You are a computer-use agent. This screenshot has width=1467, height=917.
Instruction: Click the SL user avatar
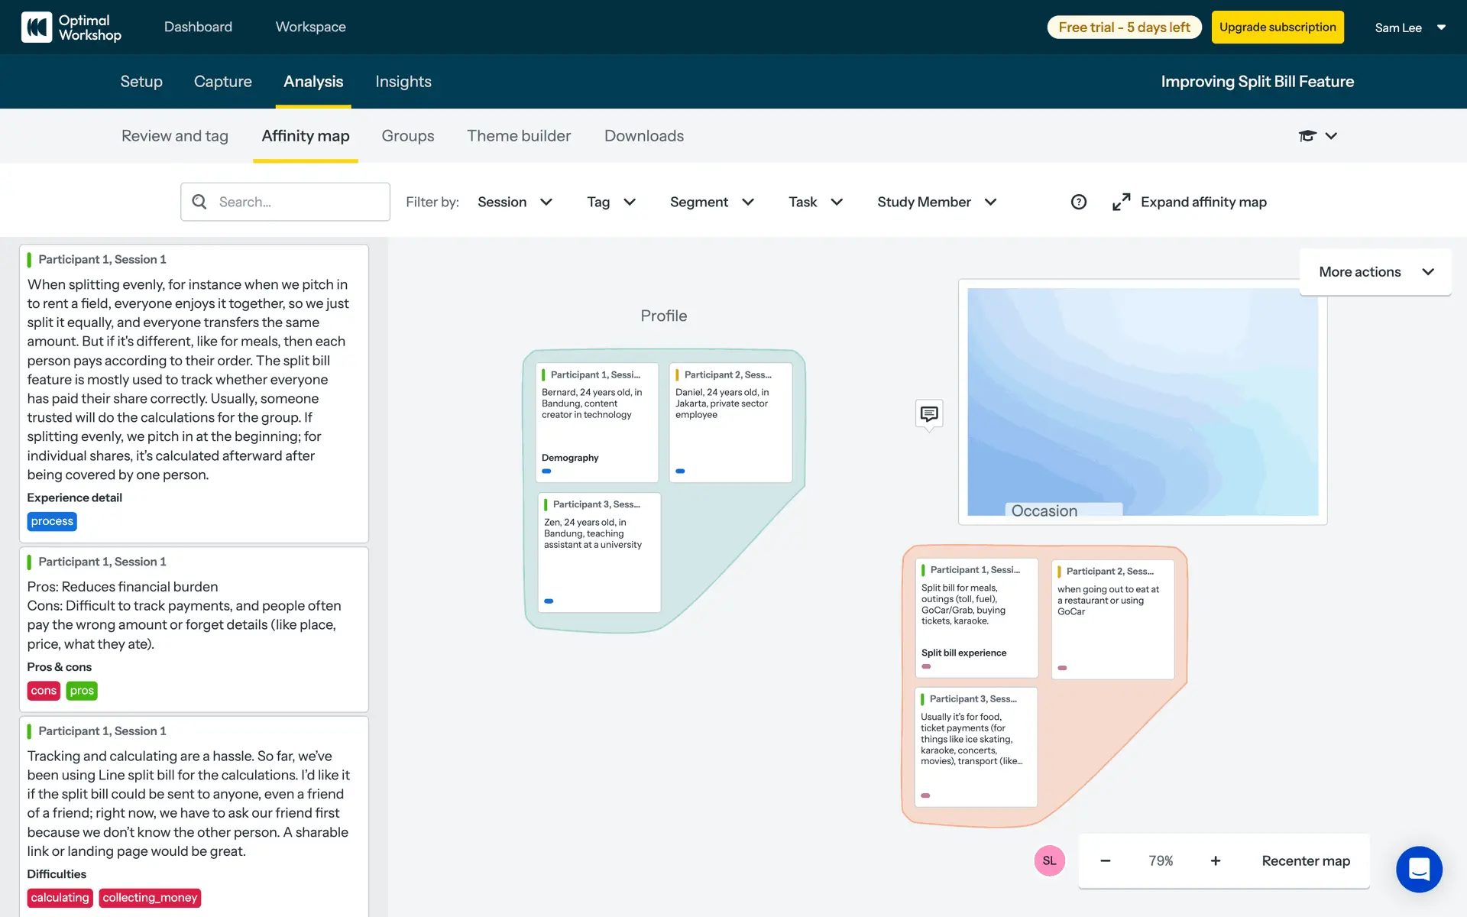pyautogui.click(x=1049, y=860)
